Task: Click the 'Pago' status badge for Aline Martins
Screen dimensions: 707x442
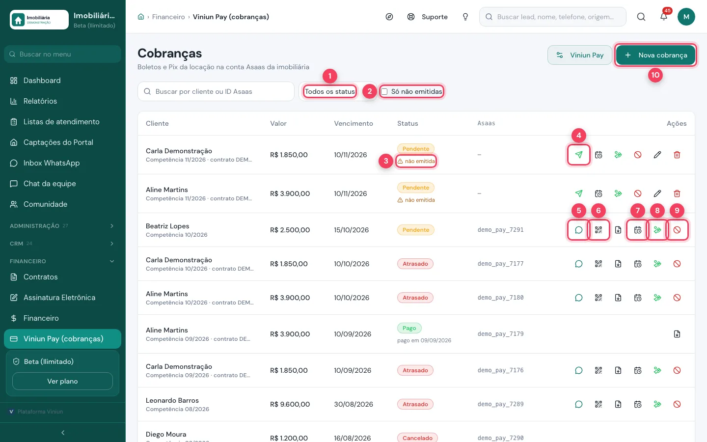Action: [409, 328]
